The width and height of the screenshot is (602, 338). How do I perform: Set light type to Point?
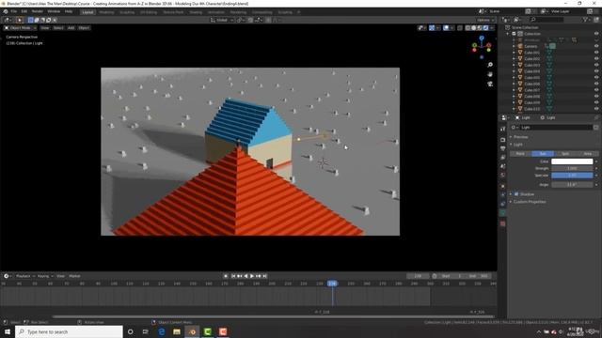pyautogui.click(x=520, y=153)
